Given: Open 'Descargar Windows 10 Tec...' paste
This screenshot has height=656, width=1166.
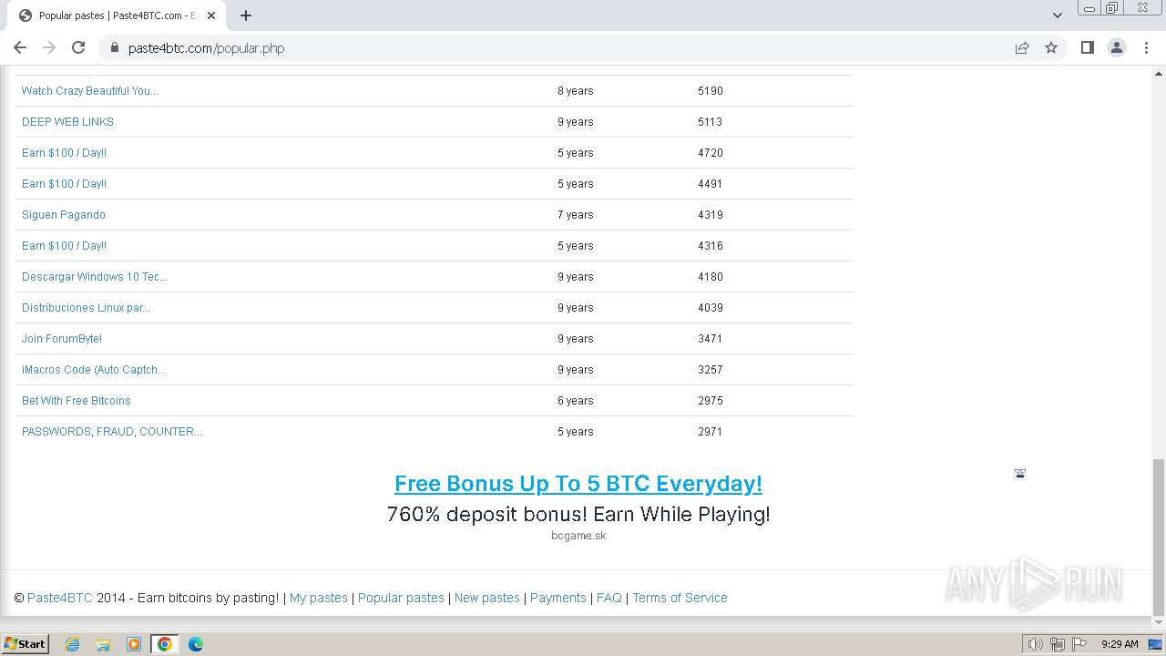Looking at the screenshot, I should (95, 277).
